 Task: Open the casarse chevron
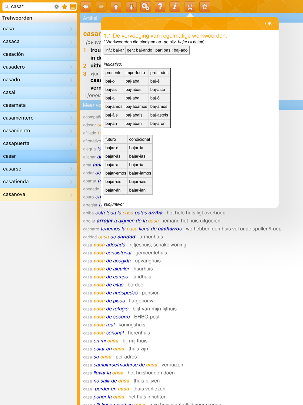[x=71, y=169]
